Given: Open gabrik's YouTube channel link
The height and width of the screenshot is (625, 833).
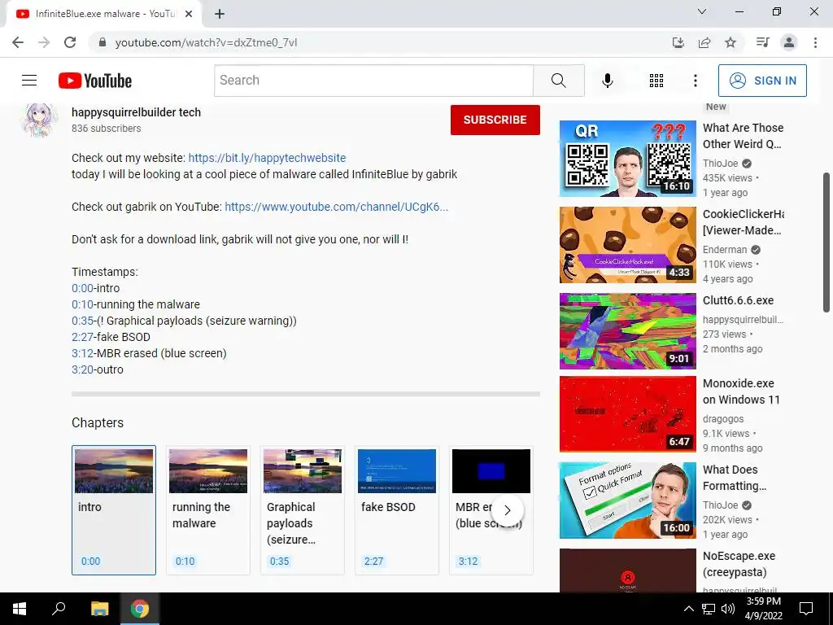Looking at the screenshot, I should coord(336,207).
